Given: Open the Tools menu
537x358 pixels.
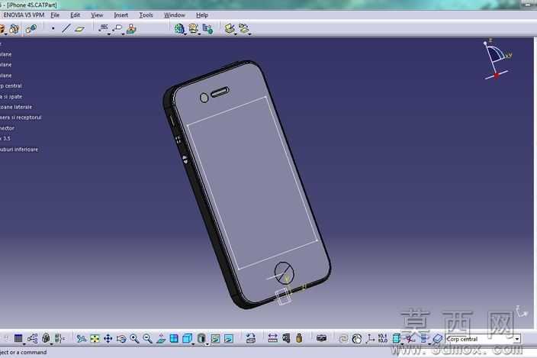Looking at the screenshot, I should click(x=146, y=15).
